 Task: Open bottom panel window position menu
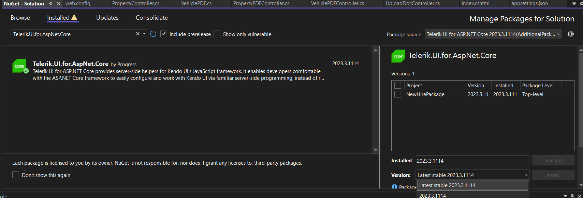565,196
